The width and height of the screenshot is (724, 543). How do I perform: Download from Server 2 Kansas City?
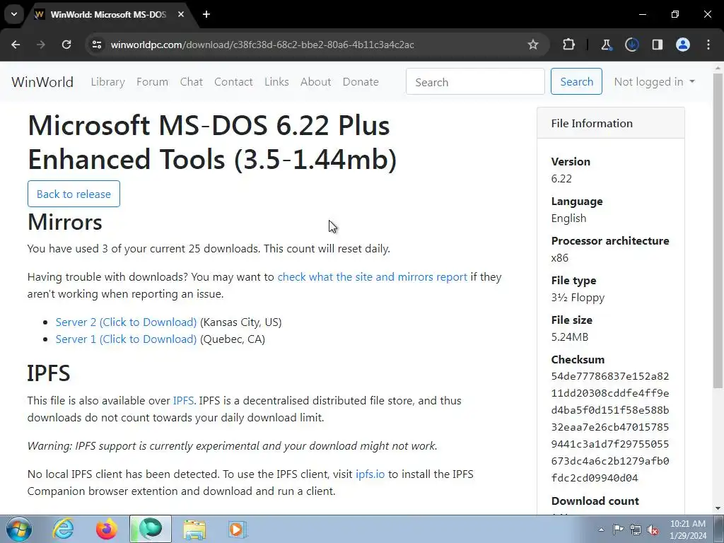click(x=126, y=322)
